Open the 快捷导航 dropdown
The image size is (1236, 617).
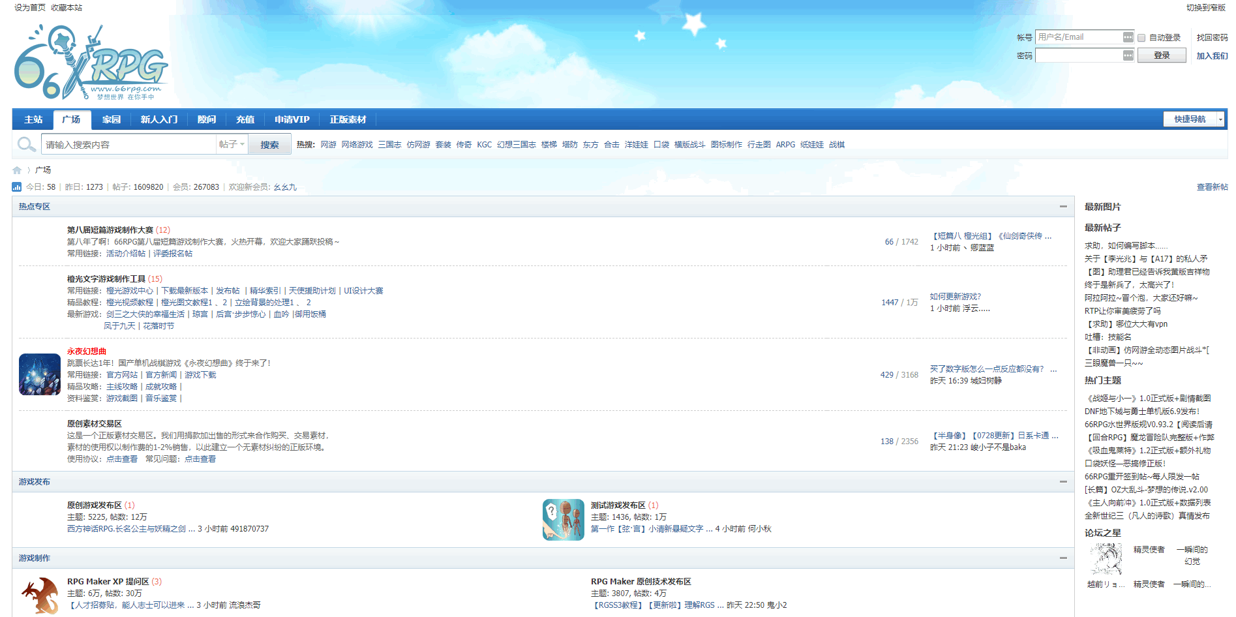tap(1194, 119)
